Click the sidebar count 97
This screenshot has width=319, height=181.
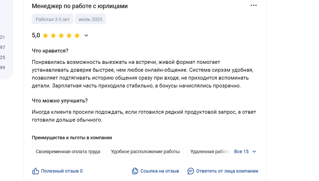pos(3,48)
